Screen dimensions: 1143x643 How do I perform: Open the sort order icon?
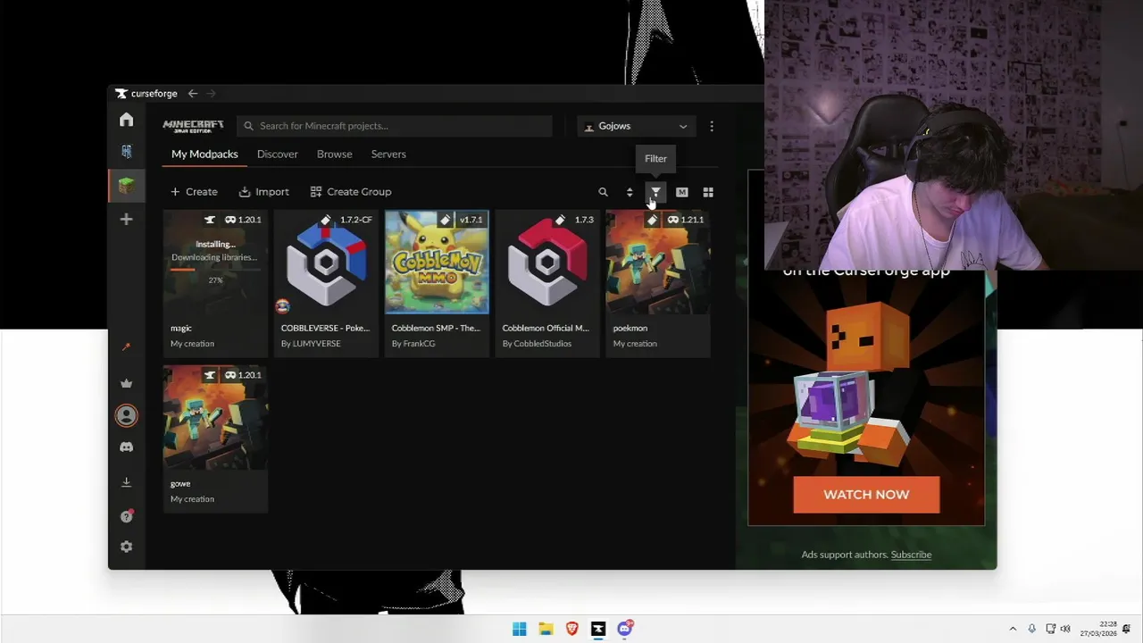coord(630,192)
